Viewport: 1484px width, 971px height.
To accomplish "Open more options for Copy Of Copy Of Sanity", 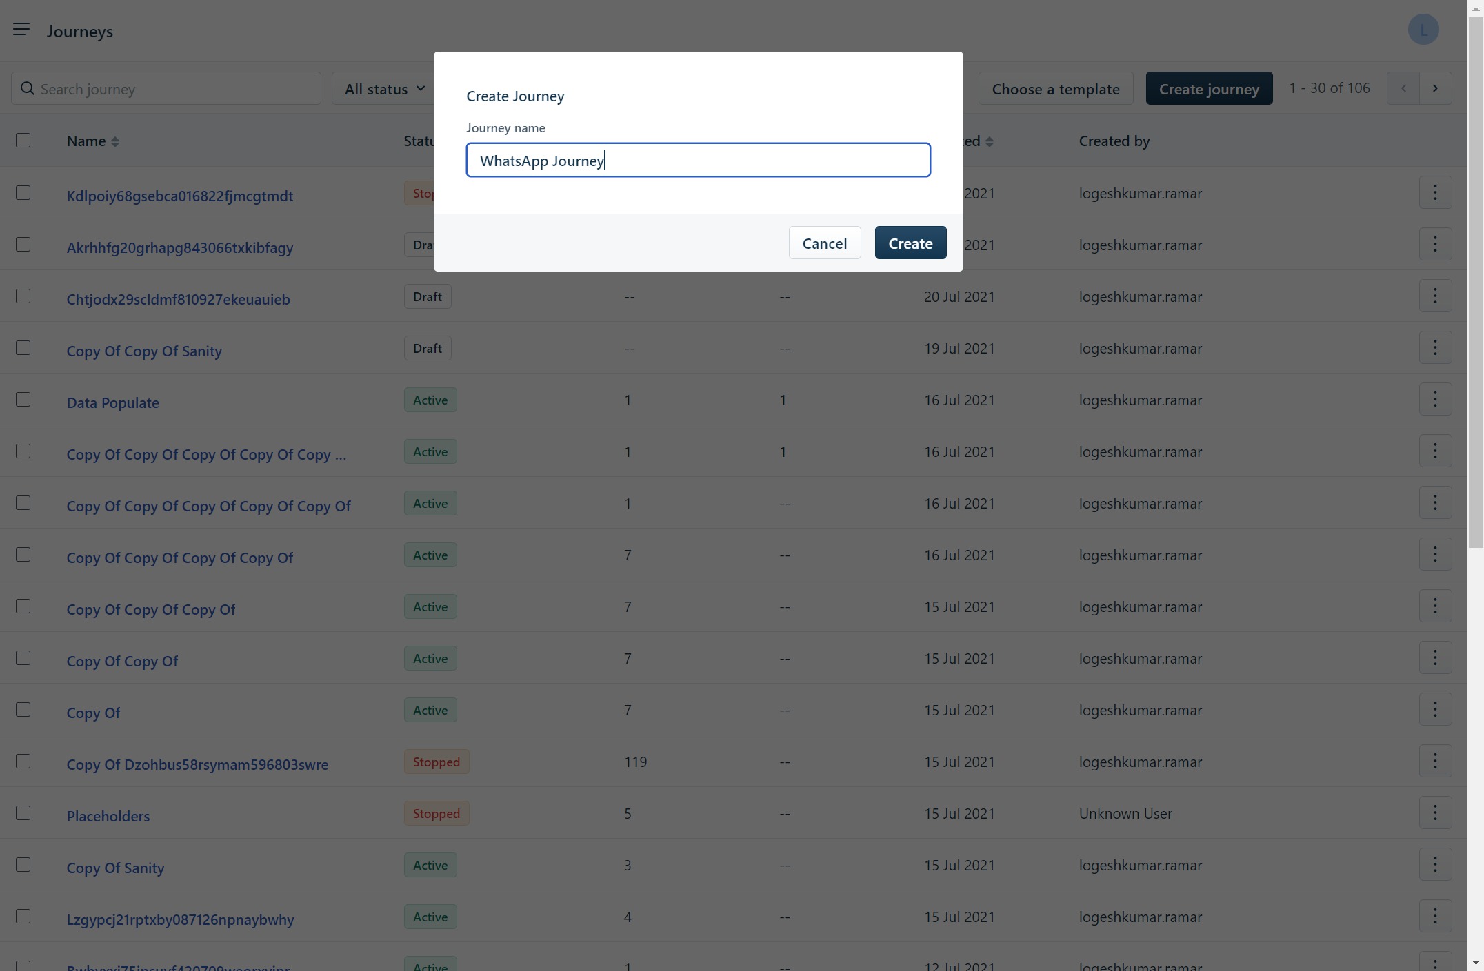I will [1436, 347].
